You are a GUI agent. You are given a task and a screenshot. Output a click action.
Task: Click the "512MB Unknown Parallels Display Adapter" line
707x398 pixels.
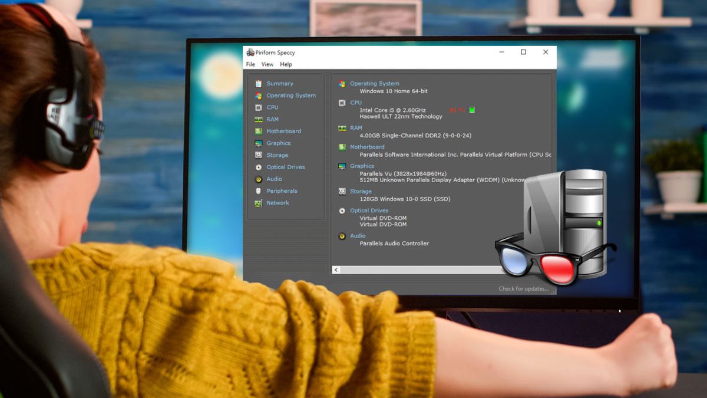pos(442,180)
